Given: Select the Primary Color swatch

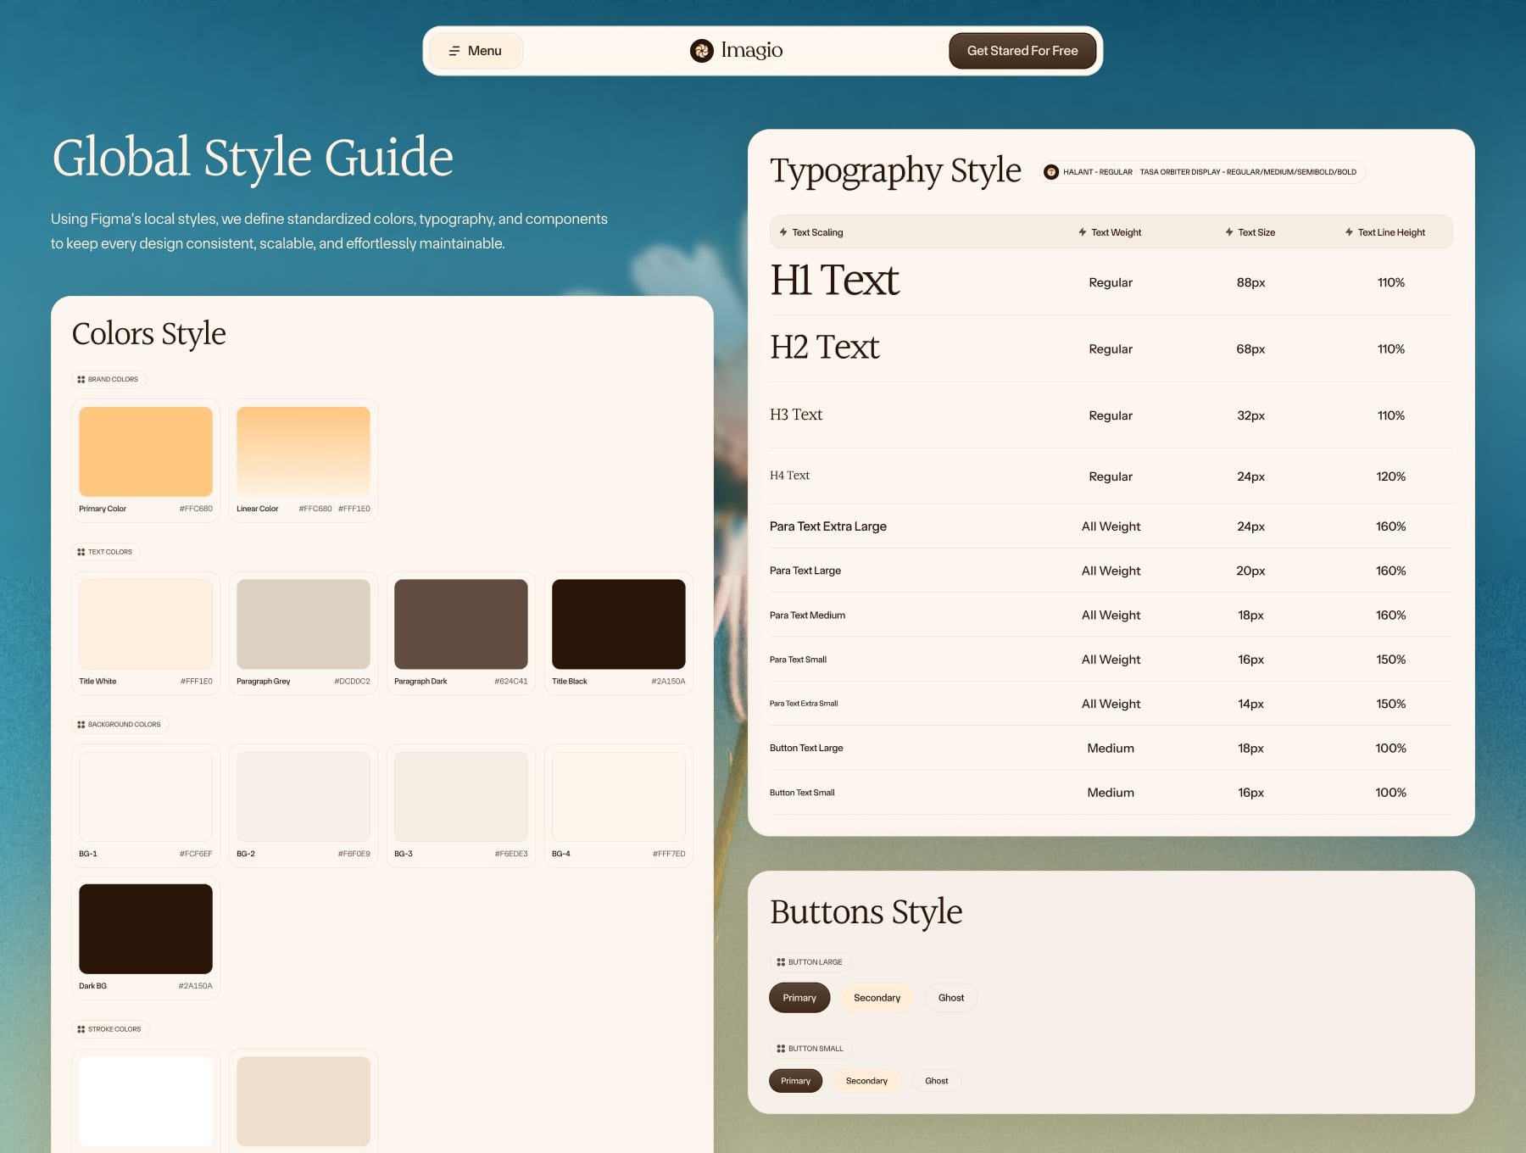Looking at the screenshot, I should click(x=146, y=452).
